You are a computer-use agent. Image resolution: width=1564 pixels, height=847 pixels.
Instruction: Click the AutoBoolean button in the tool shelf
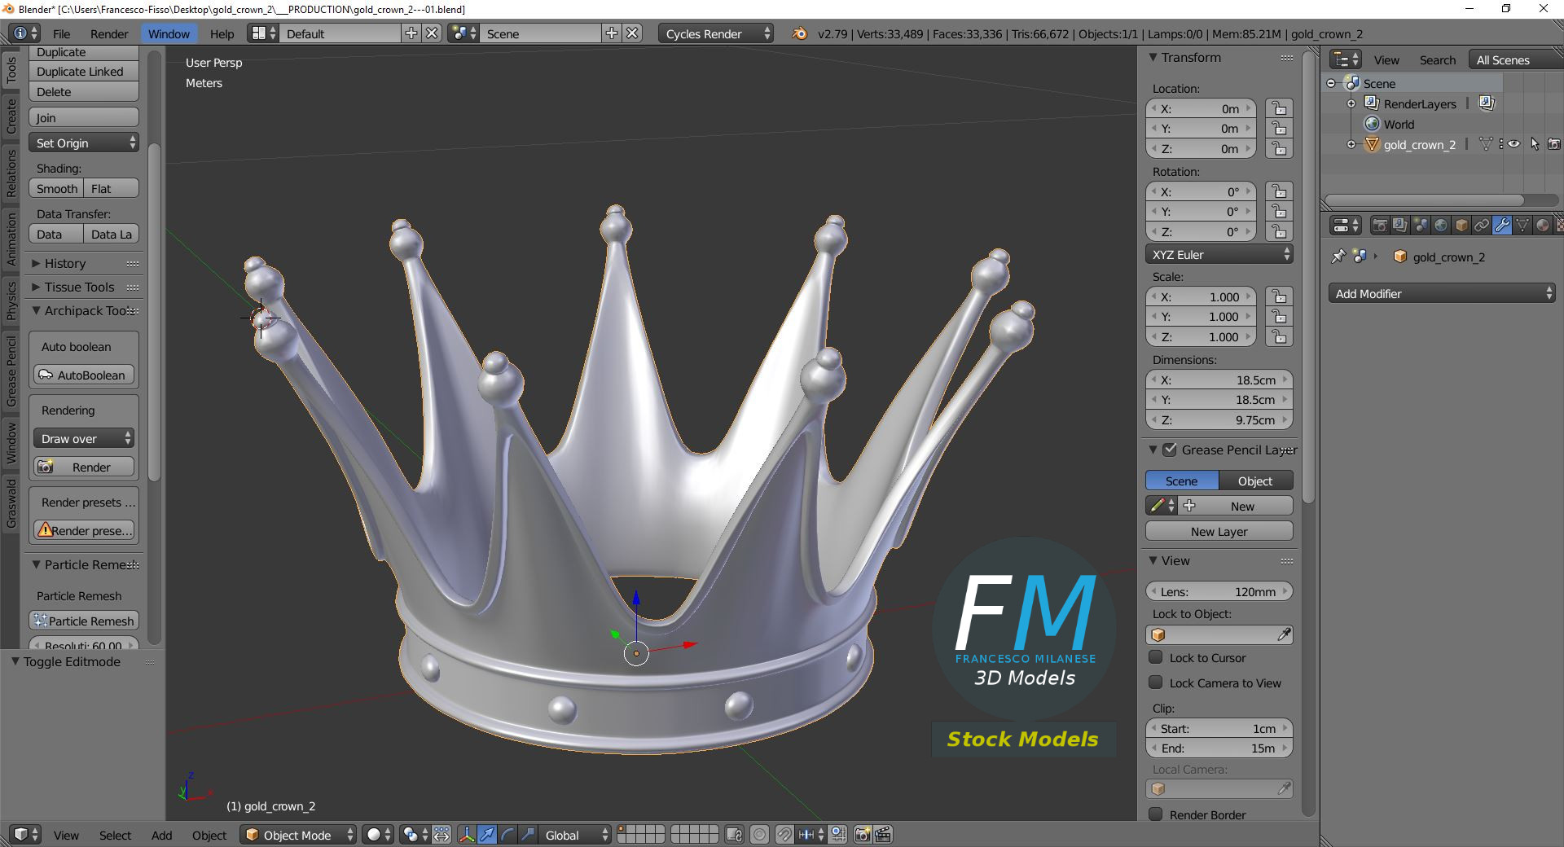click(83, 375)
